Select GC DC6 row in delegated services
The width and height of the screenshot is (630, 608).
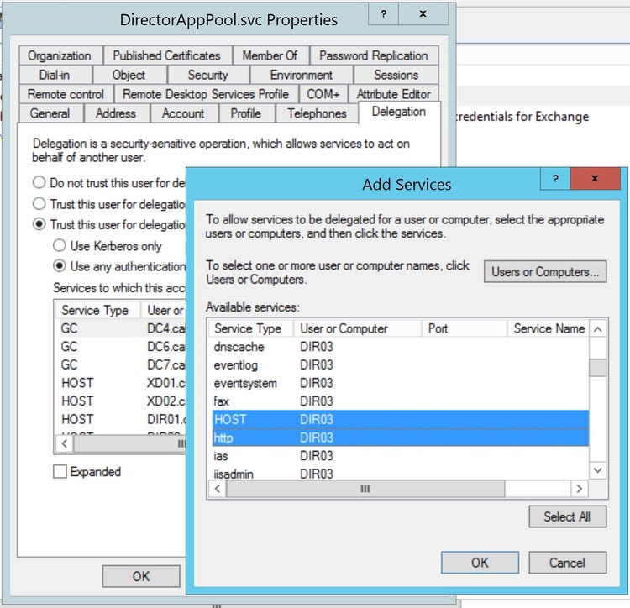(121, 347)
